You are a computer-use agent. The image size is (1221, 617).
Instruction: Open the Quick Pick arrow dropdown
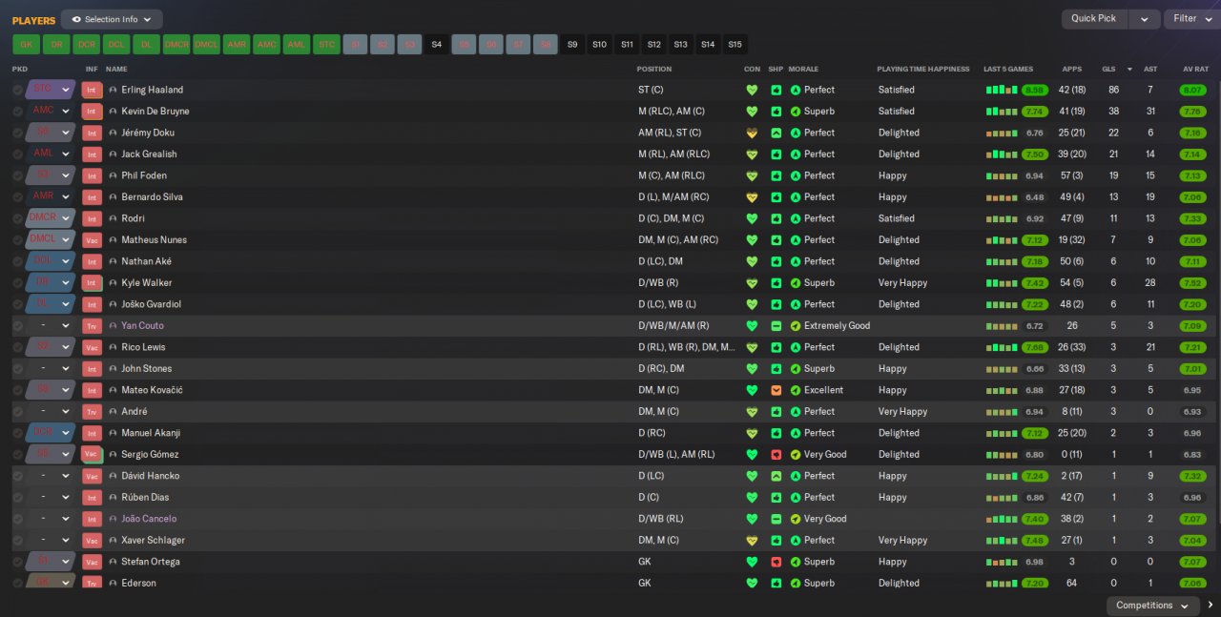[x=1145, y=19]
